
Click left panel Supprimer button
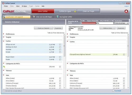[x=58, y=28]
